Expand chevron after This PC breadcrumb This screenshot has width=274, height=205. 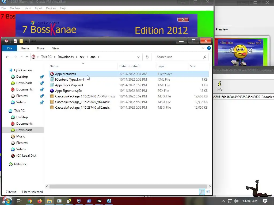(x=55, y=57)
